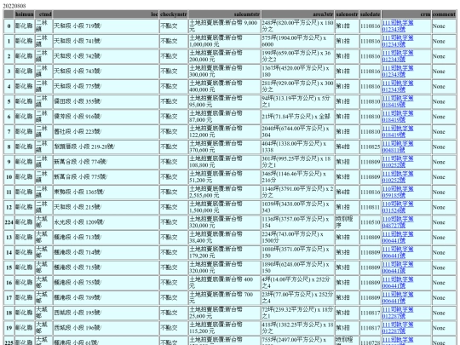
Task: Open the 006441 case link in row 13
Action: (398, 238)
